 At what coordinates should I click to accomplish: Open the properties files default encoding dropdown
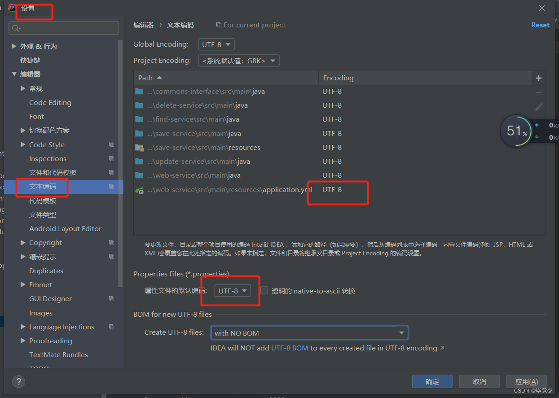[x=232, y=291]
